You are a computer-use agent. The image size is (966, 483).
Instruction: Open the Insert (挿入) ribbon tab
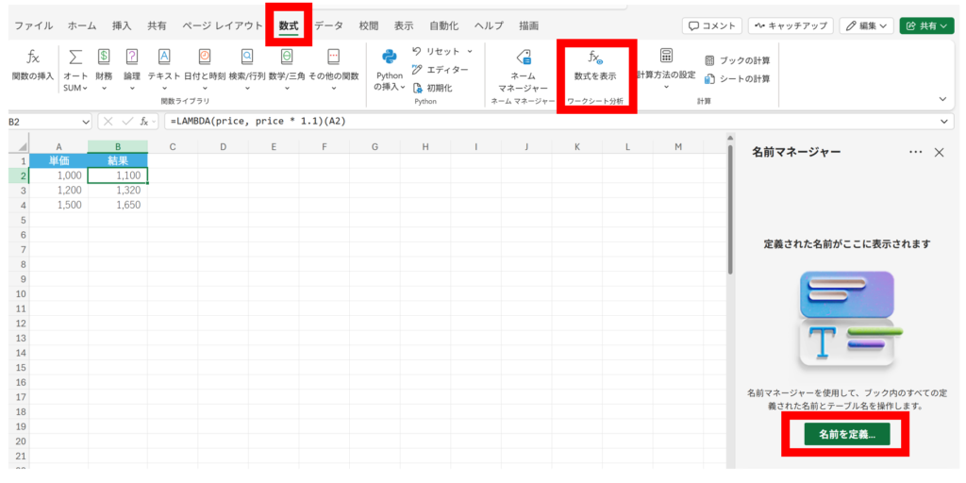(x=122, y=25)
